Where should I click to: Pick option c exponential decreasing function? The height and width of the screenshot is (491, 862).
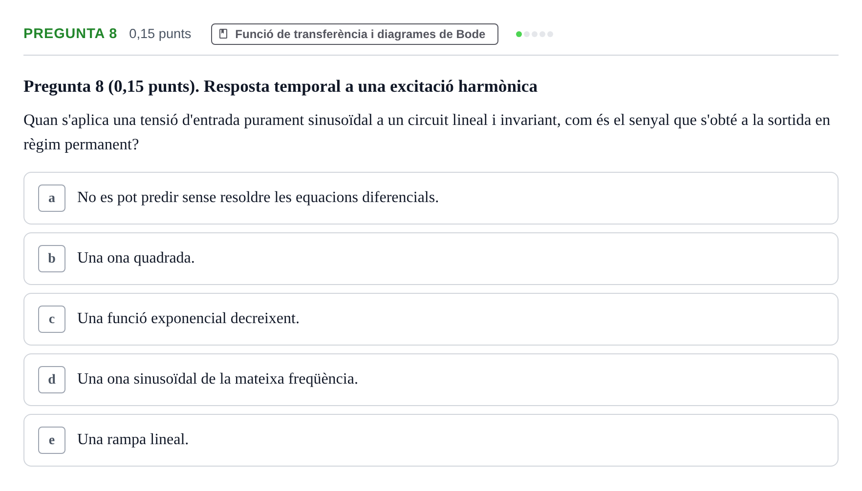click(431, 319)
